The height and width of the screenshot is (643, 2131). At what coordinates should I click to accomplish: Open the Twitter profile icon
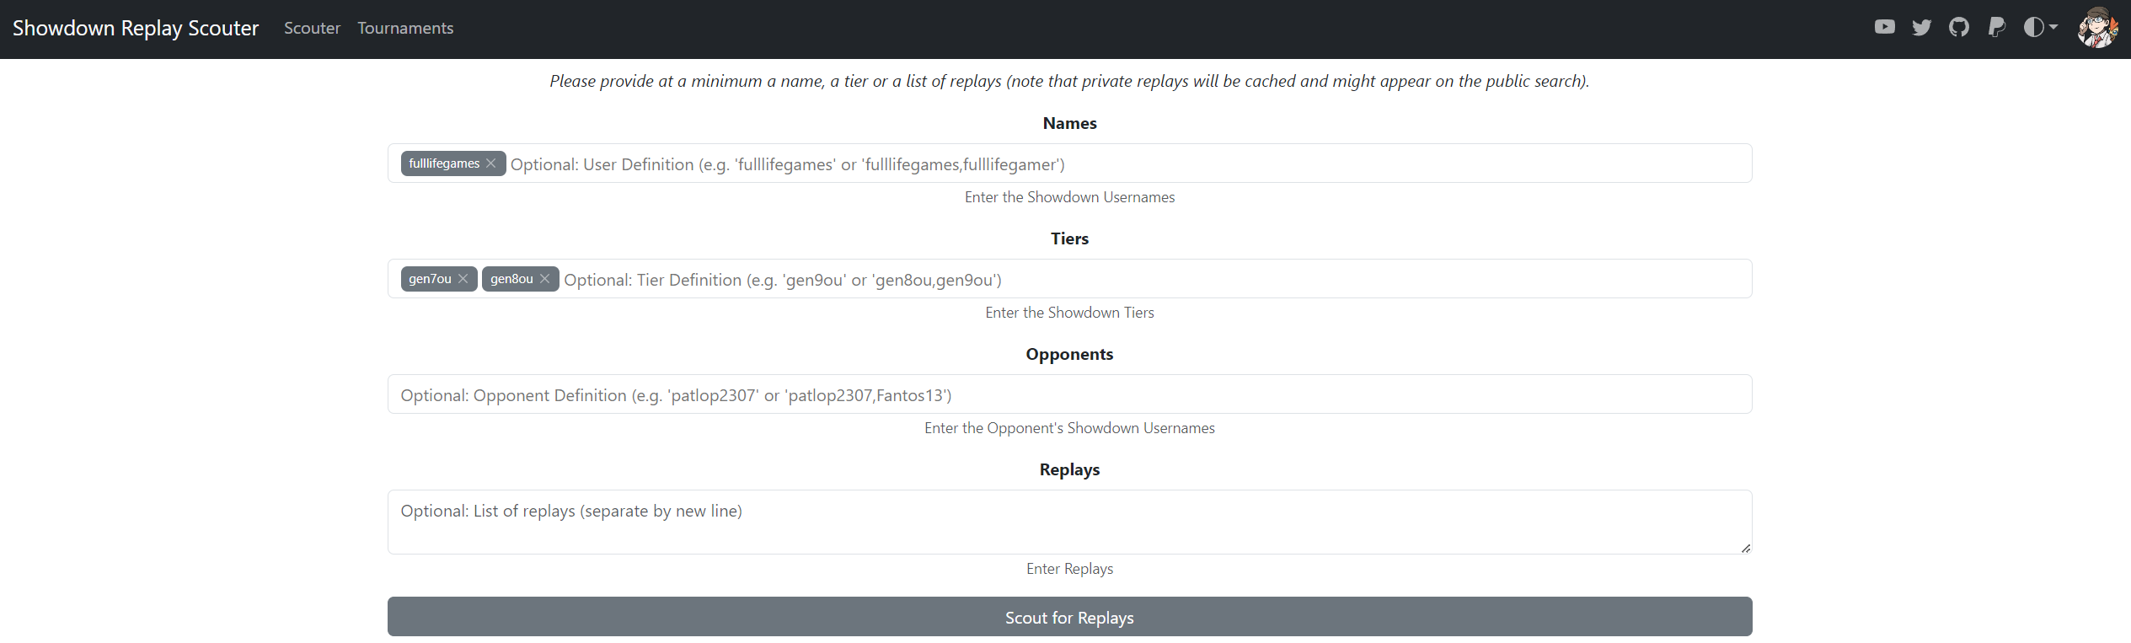(1921, 28)
